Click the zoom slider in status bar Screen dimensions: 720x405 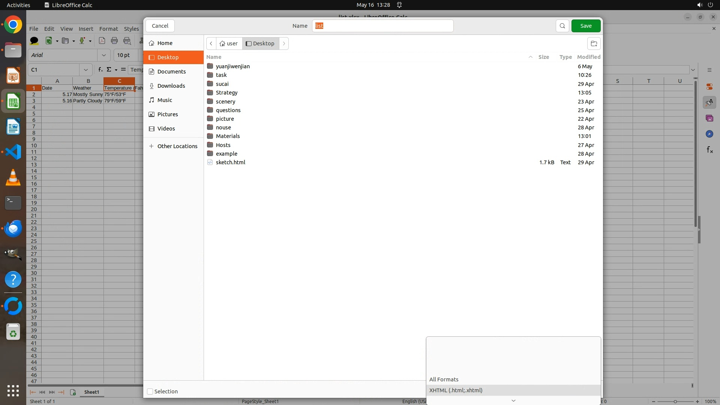click(675, 402)
